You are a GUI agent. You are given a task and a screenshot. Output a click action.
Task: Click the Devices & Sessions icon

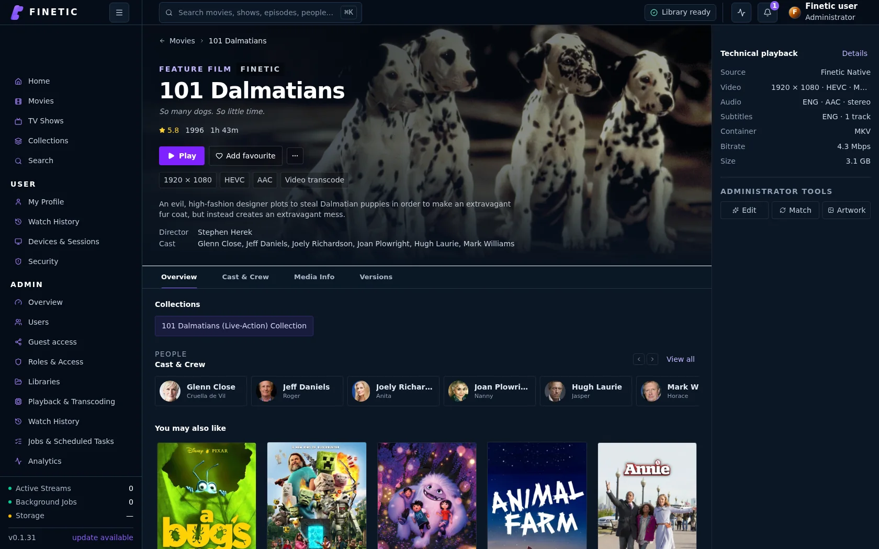[x=18, y=242]
